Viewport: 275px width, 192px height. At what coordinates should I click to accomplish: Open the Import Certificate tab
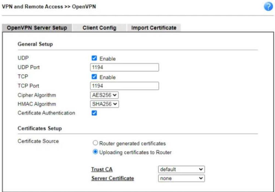154,28
